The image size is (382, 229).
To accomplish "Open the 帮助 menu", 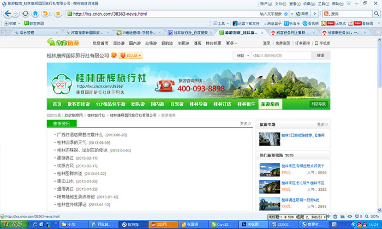I will click(x=338, y=4).
